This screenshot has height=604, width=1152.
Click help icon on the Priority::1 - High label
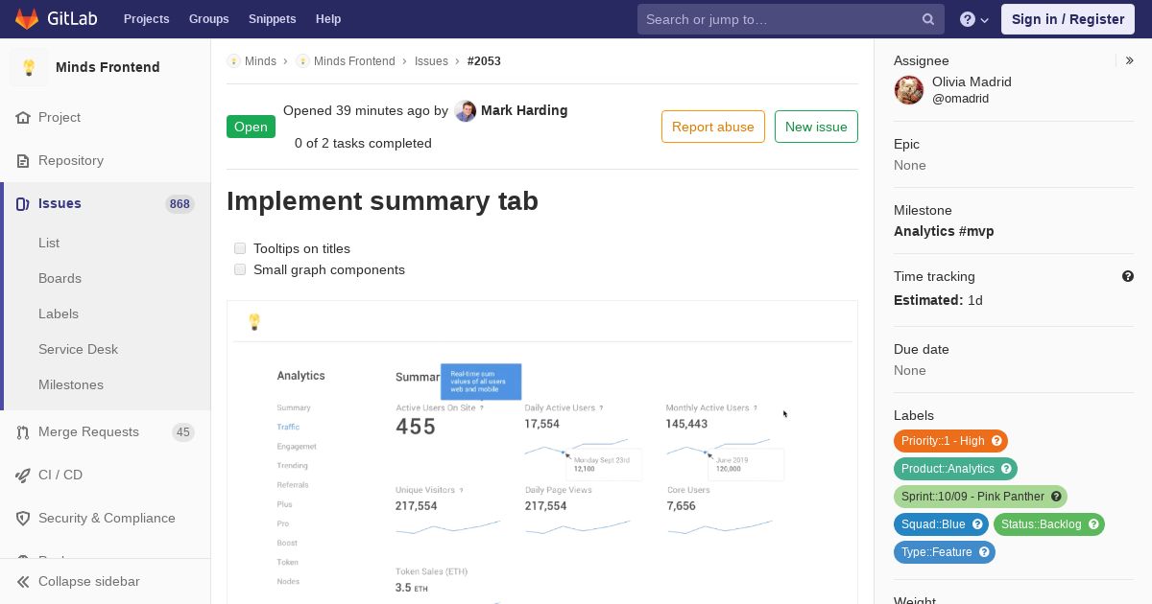[996, 441]
